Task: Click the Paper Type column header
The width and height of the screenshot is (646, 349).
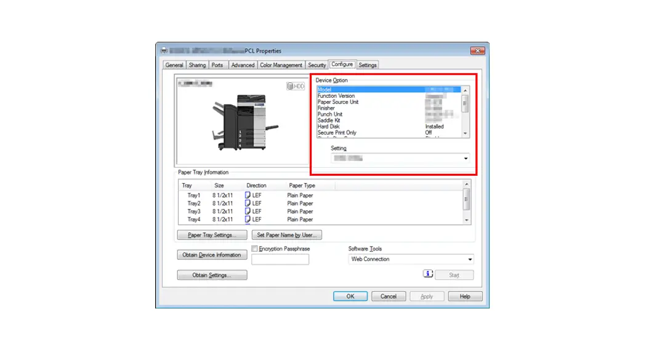Action: (x=302, y=186)
